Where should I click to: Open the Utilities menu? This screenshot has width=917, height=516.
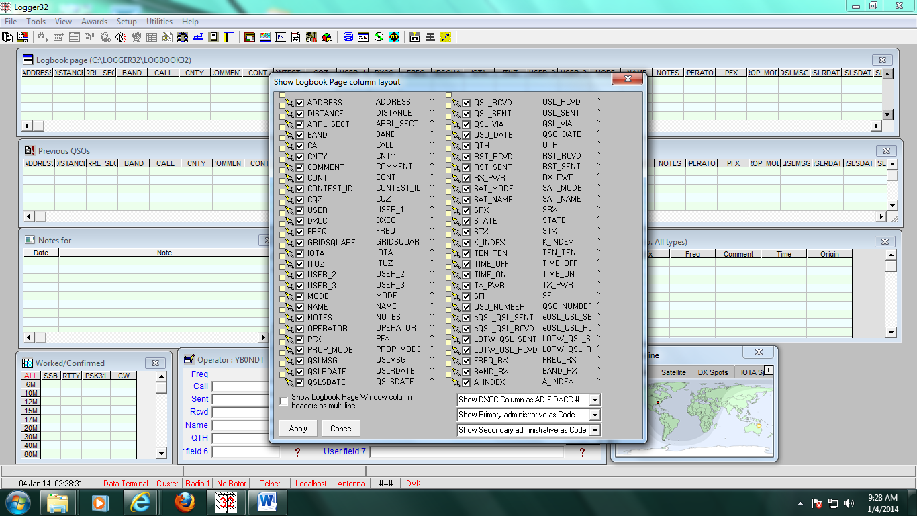pyautogui.click(x=160, y=21)
